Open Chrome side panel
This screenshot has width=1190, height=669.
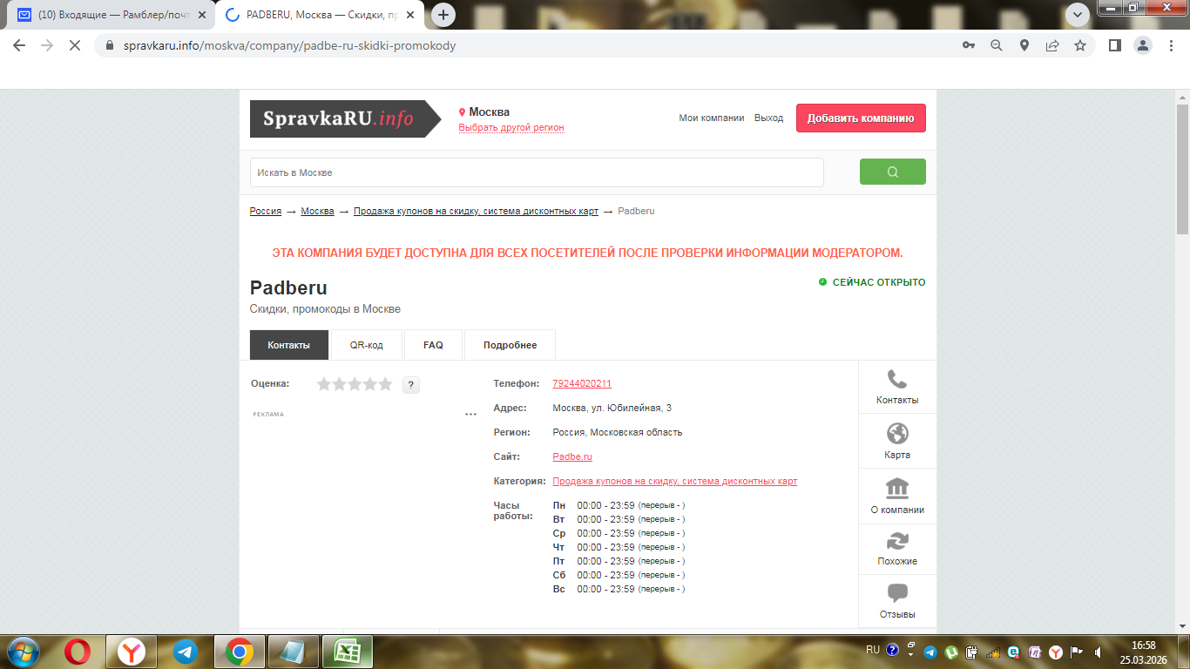click(x=1114, y=45)
